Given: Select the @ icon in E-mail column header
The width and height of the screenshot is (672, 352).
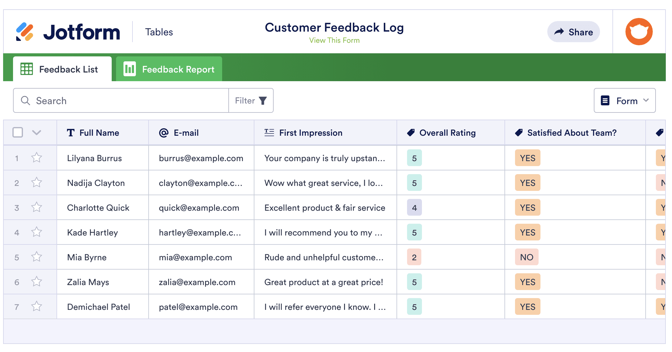Looking at the screenshot, I should point(163,133).
